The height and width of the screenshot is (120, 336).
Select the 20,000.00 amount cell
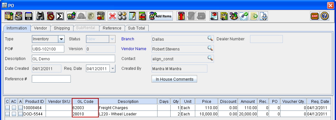click(x=247, y=114)
